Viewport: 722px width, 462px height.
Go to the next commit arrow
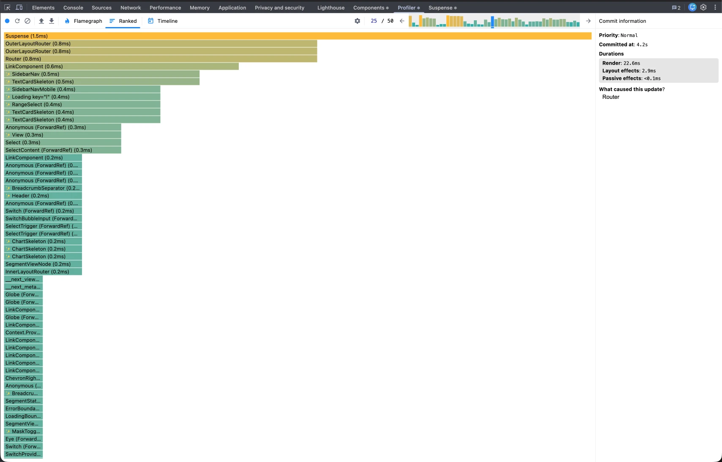tap(588, 21)
